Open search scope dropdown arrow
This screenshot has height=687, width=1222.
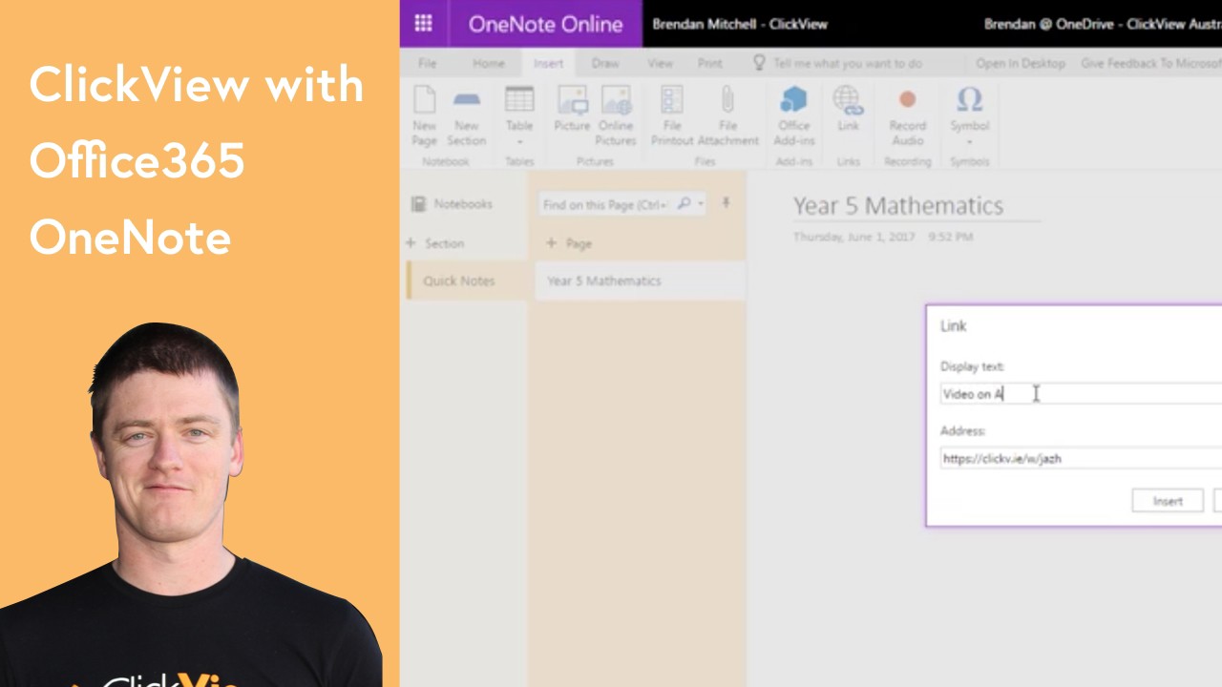[x=701, y=204]
